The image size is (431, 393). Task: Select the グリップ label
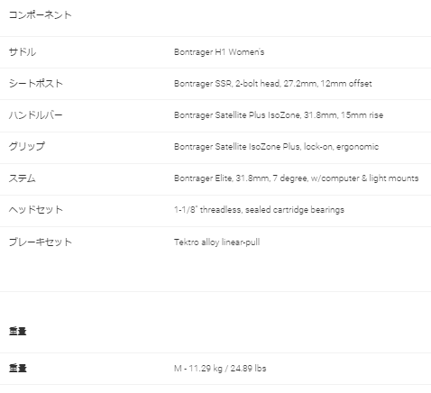pyautogui.click(x=27, y=146)
